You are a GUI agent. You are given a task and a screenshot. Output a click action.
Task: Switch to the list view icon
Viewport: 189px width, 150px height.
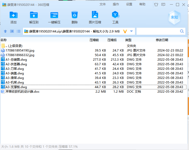[x=19, y=31]
